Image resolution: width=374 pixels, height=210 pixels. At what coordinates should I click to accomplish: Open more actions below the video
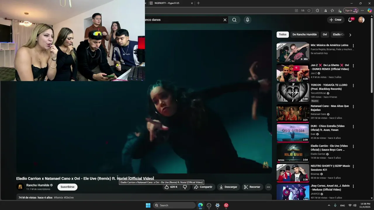pyautogui.click(x=268, y=187)
